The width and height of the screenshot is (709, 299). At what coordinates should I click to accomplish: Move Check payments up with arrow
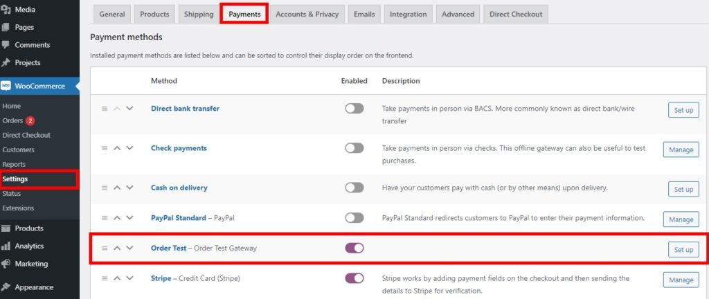point(117,148)
